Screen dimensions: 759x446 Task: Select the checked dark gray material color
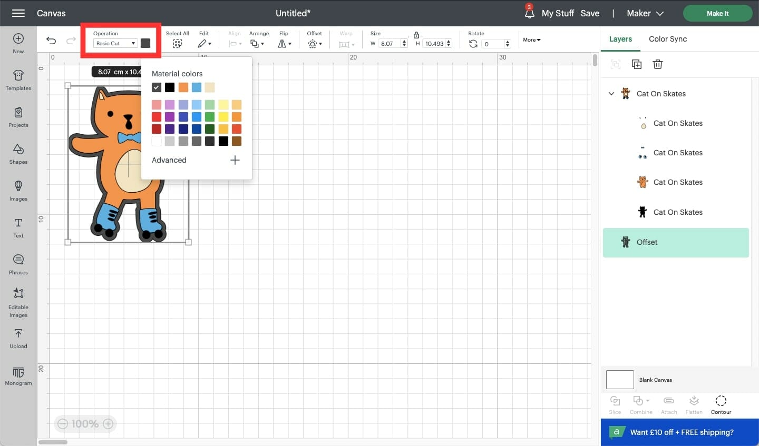[x=157, y=87]
